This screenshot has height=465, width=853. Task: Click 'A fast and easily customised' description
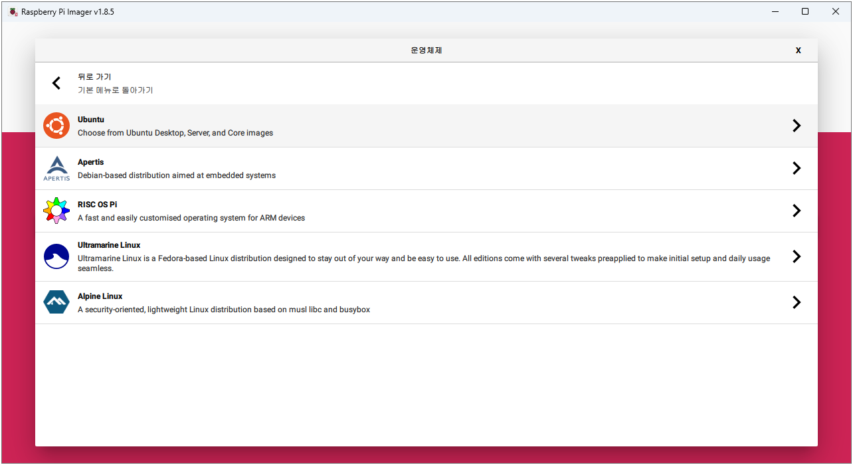point(191,218)
